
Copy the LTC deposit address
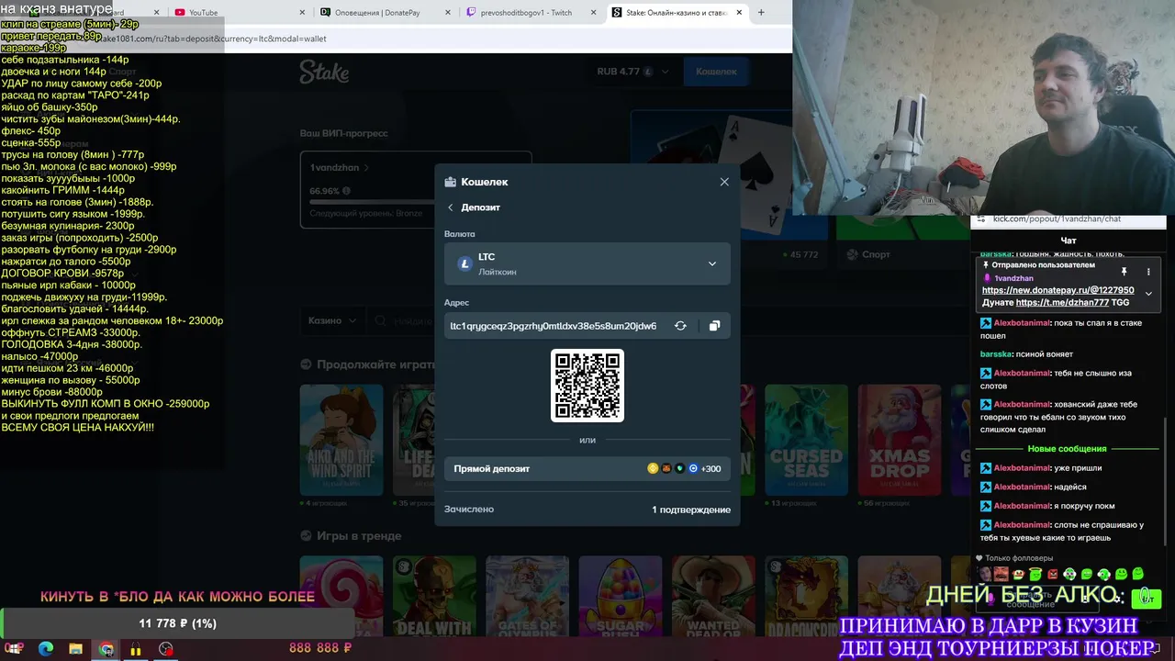[714, 326]
